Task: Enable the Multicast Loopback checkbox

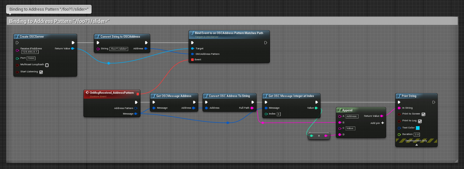Action: (47, 65)
